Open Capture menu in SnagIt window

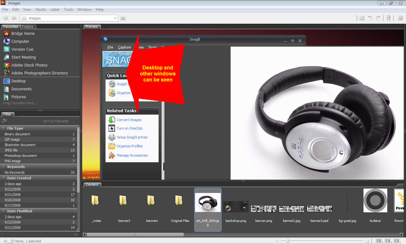coord(124,47)
